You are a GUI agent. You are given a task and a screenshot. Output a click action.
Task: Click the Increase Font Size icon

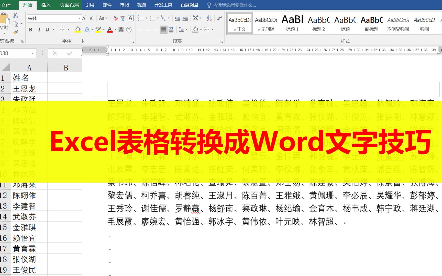pos(84,18)
